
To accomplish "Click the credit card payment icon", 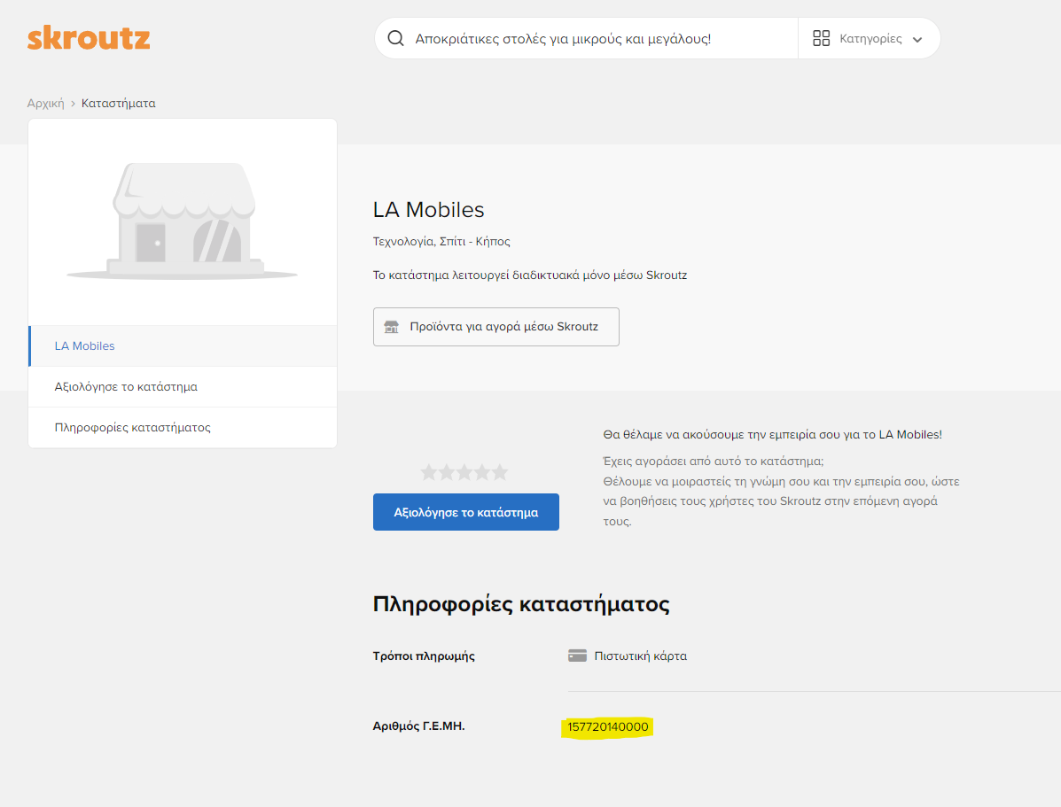I will [x=577, y=656].
